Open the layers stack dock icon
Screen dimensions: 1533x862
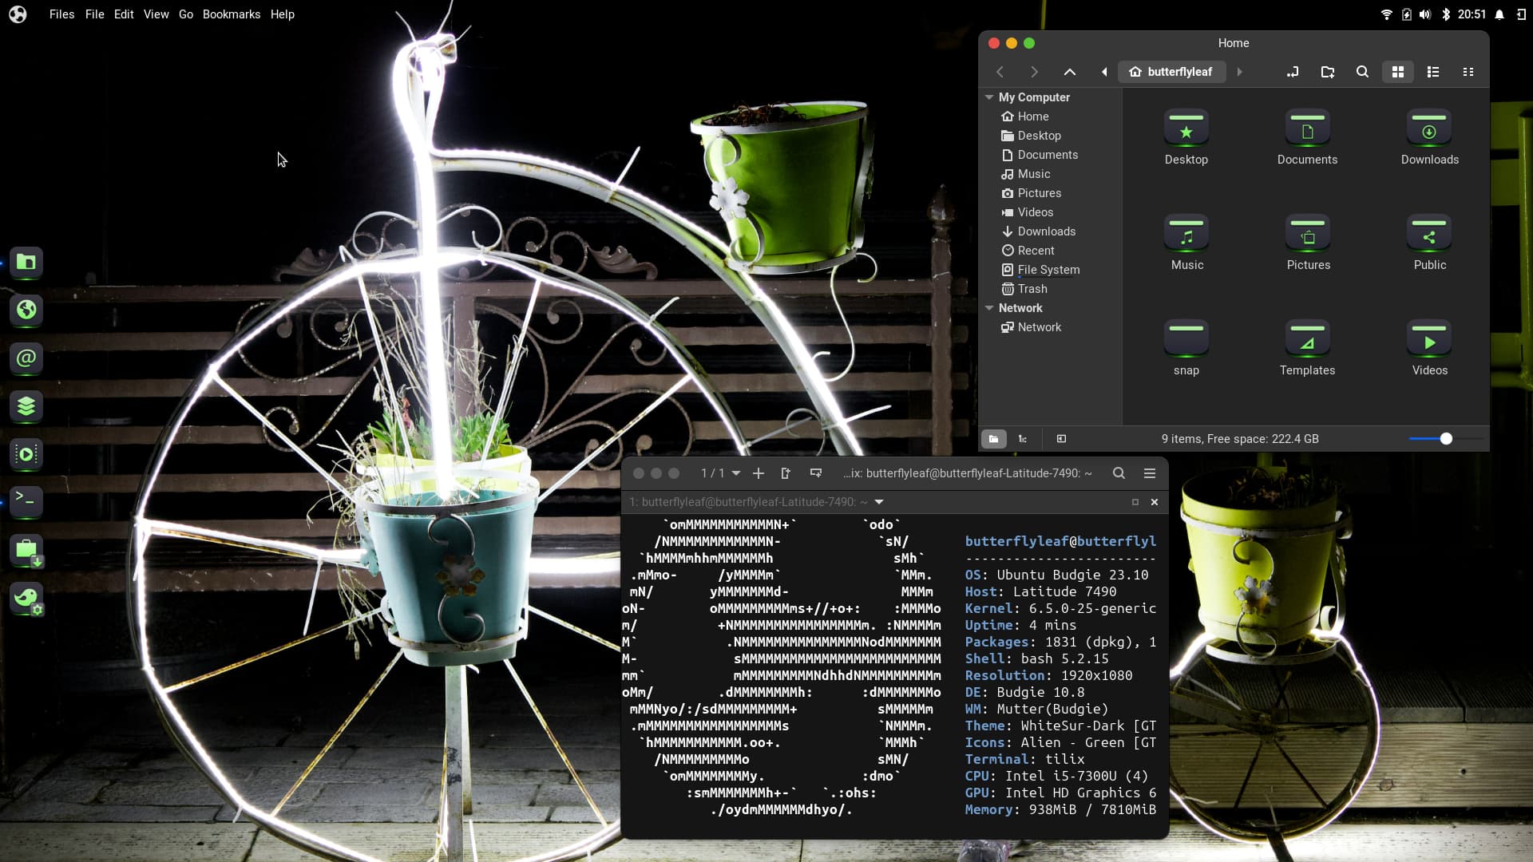26,405
